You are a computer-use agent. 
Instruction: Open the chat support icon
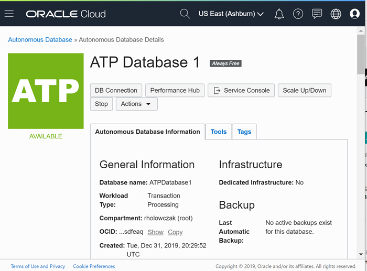(317, 14)
